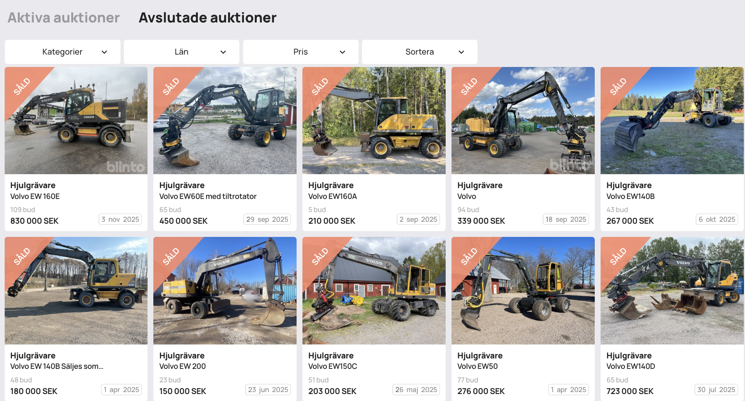Open the Volvo EW 160E excavator photo
Screen dimensions: 745x401
coord(76,121)
